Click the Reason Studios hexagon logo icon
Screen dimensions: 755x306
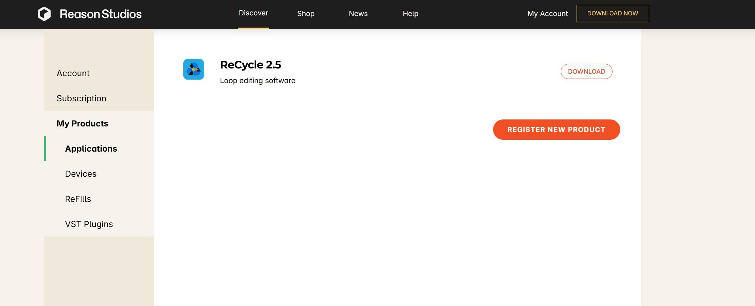click(44, 14)
